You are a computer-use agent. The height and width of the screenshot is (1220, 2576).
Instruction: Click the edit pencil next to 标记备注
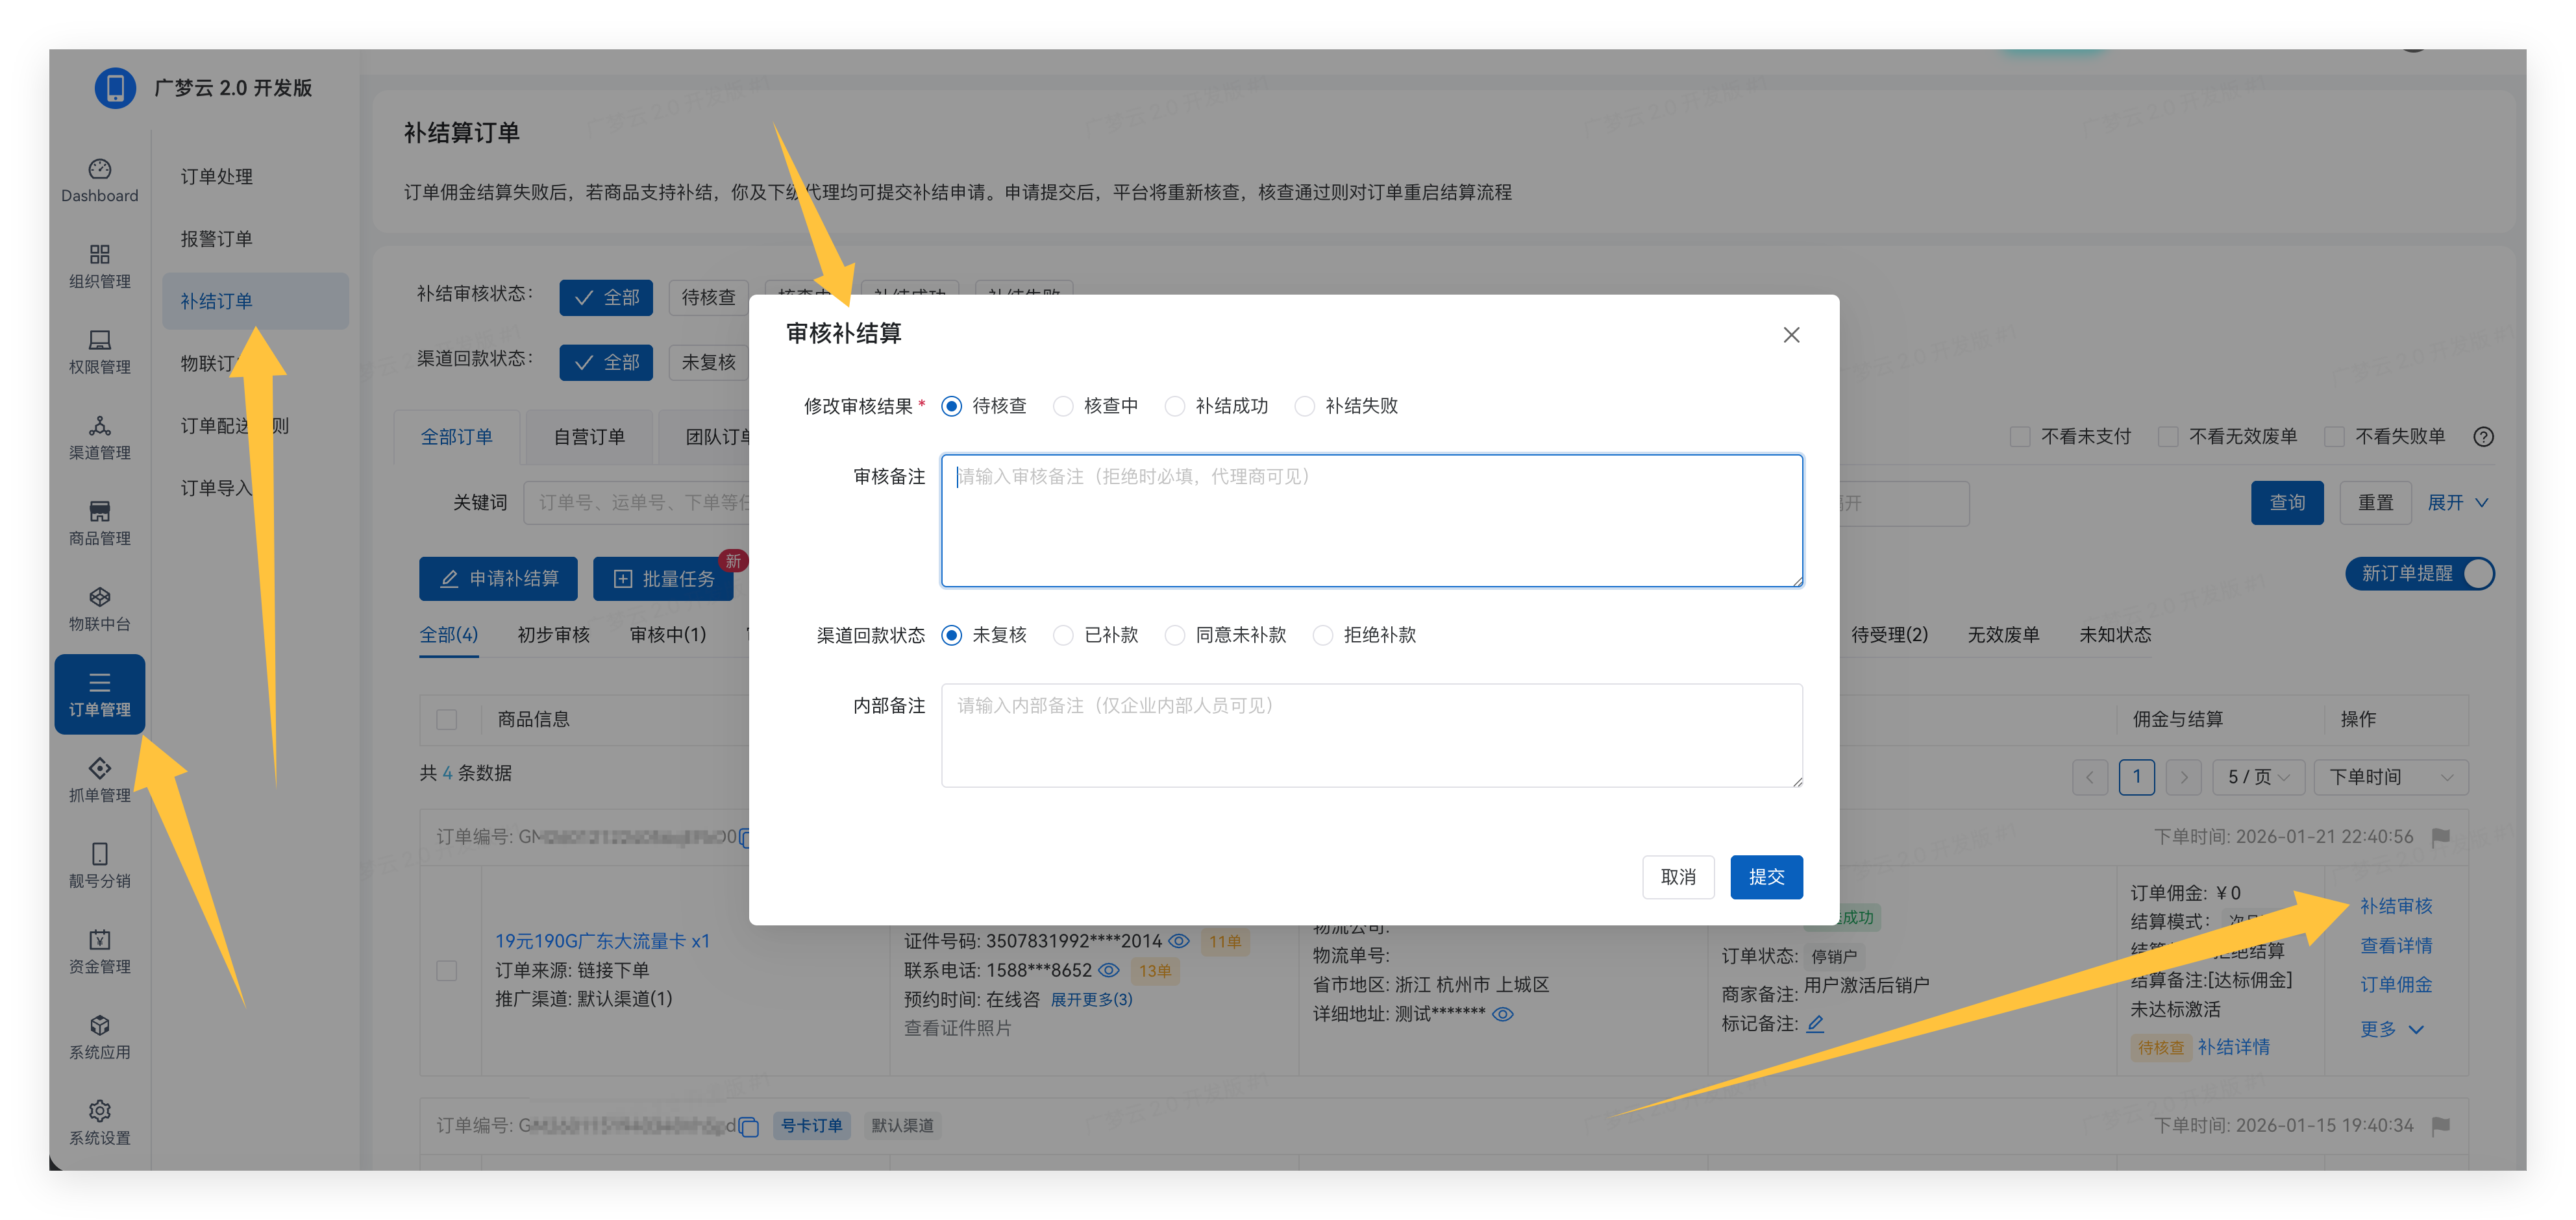[1815, 1024]
